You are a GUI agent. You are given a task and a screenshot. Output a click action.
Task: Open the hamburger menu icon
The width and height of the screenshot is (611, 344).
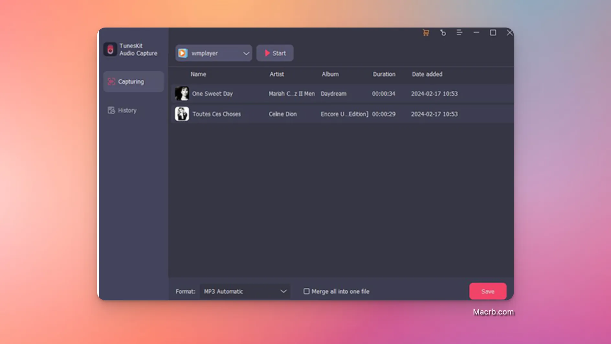coord(459,33)
